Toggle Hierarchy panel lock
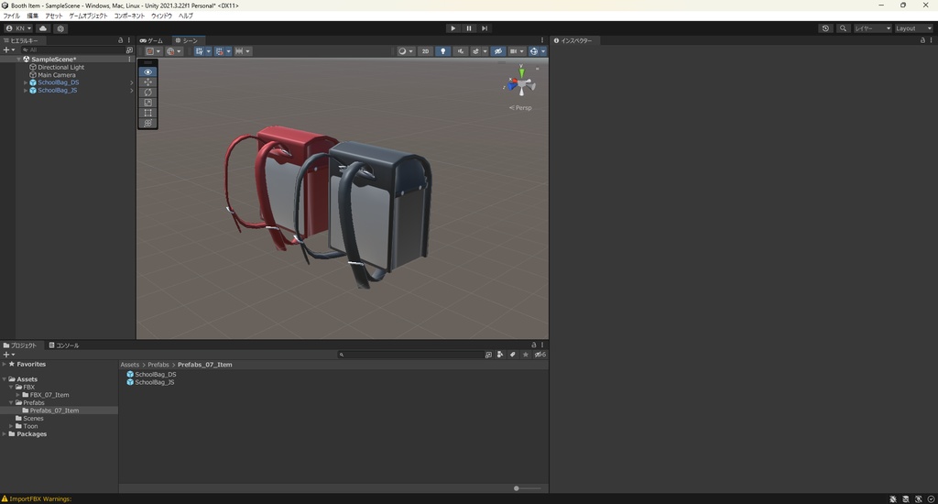938x504 pixels. click(x=120, y=40)
